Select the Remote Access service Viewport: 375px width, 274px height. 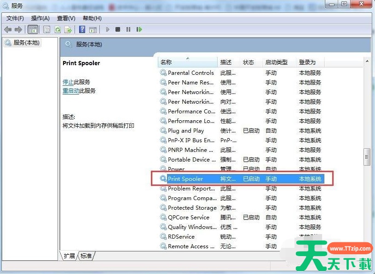coord(191,246)
